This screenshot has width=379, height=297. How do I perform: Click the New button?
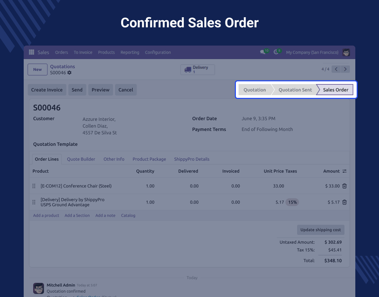(x=38, y=70)
